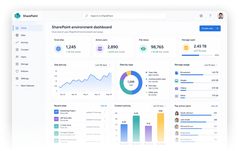Expand Content activity Last 30 days dropdown
The height and width of the screenshot is (151, 239).
[159, 106]
